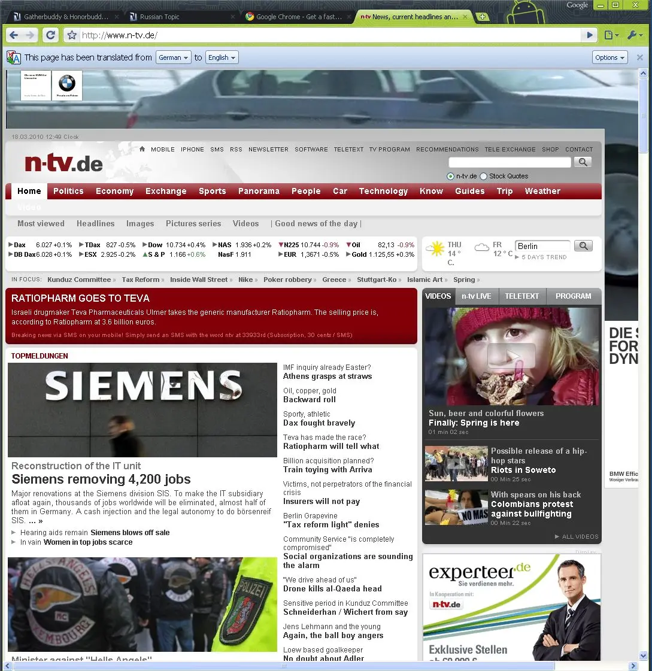Dismiss the translation bar
This screenshot has width=652, height=671.
pos(639,57)
